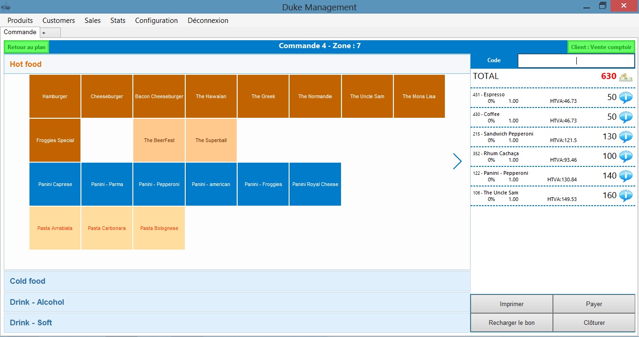Viewport: 639px width, 337px height.
Task: Open info bubble for Sandwich Pepperoni
Action: tap(625, 137)
